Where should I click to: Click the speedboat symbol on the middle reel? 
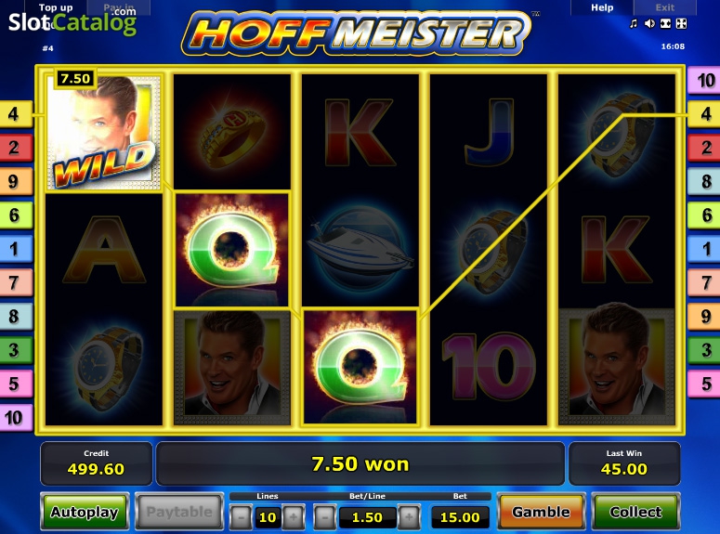click(360, 249)
